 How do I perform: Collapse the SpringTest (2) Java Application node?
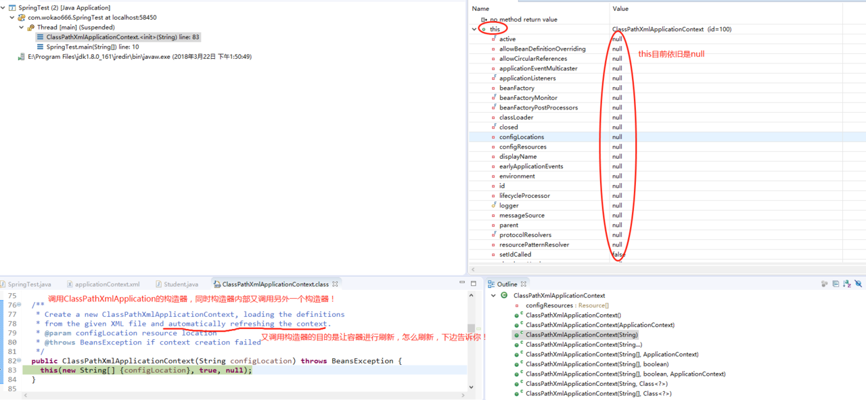click(4, 7)
